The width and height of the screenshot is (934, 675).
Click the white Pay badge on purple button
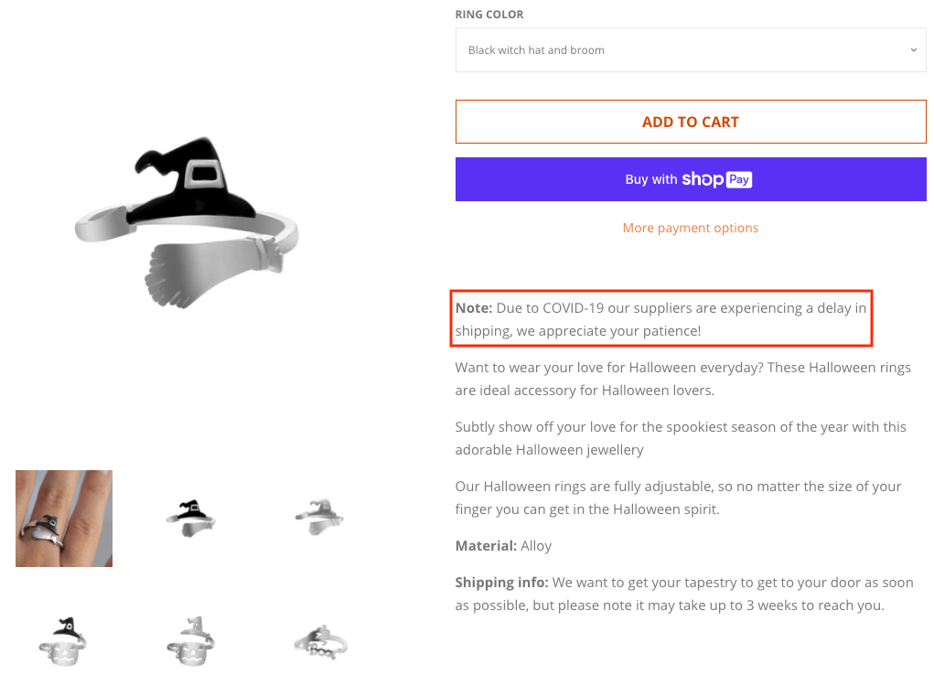pos(738,179)
